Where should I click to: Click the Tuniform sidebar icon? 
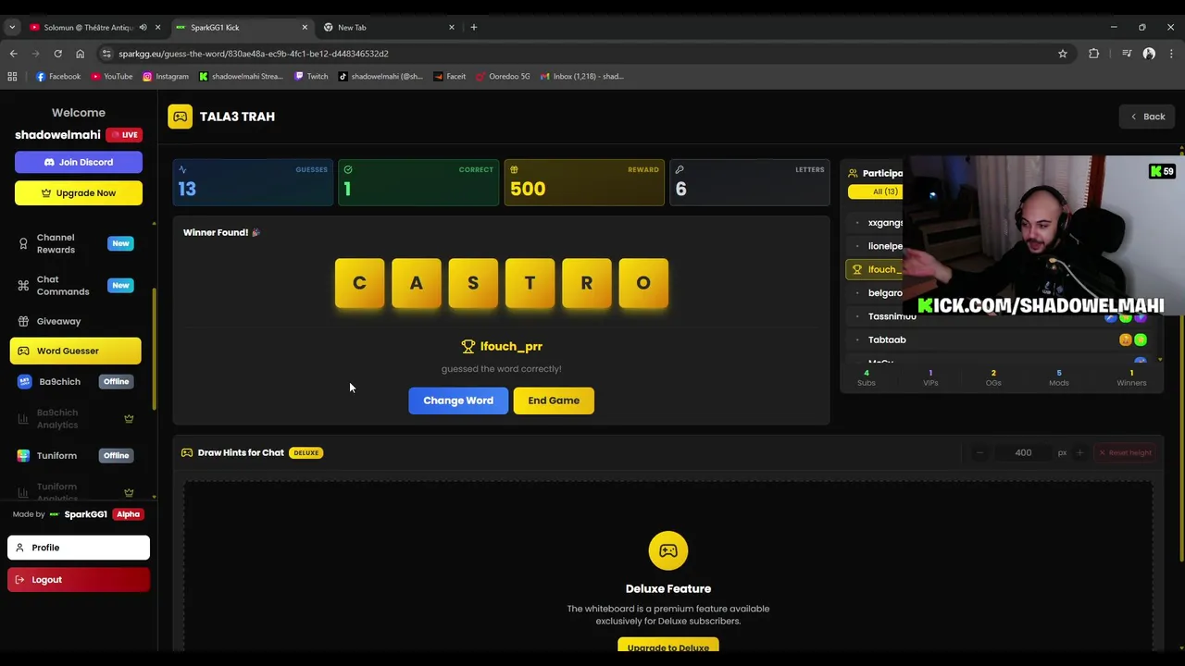point(24,455)
